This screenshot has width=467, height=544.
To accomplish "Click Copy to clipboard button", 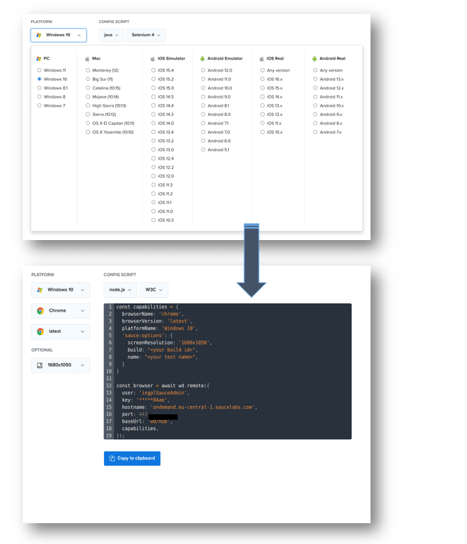I will [x=132, y=458].
